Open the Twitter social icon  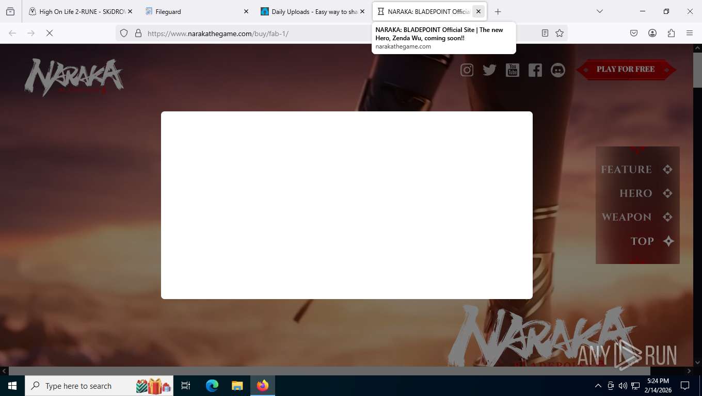tap(489, 70)
